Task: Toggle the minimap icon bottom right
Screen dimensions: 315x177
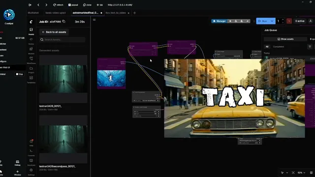Action: (311, 173)
